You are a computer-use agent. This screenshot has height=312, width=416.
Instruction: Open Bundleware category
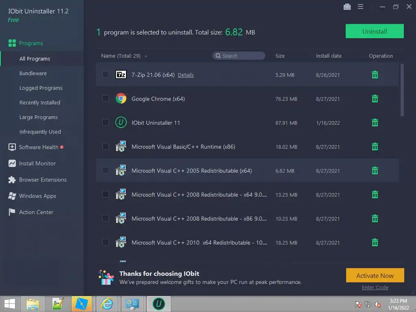(x=33, y=73)
